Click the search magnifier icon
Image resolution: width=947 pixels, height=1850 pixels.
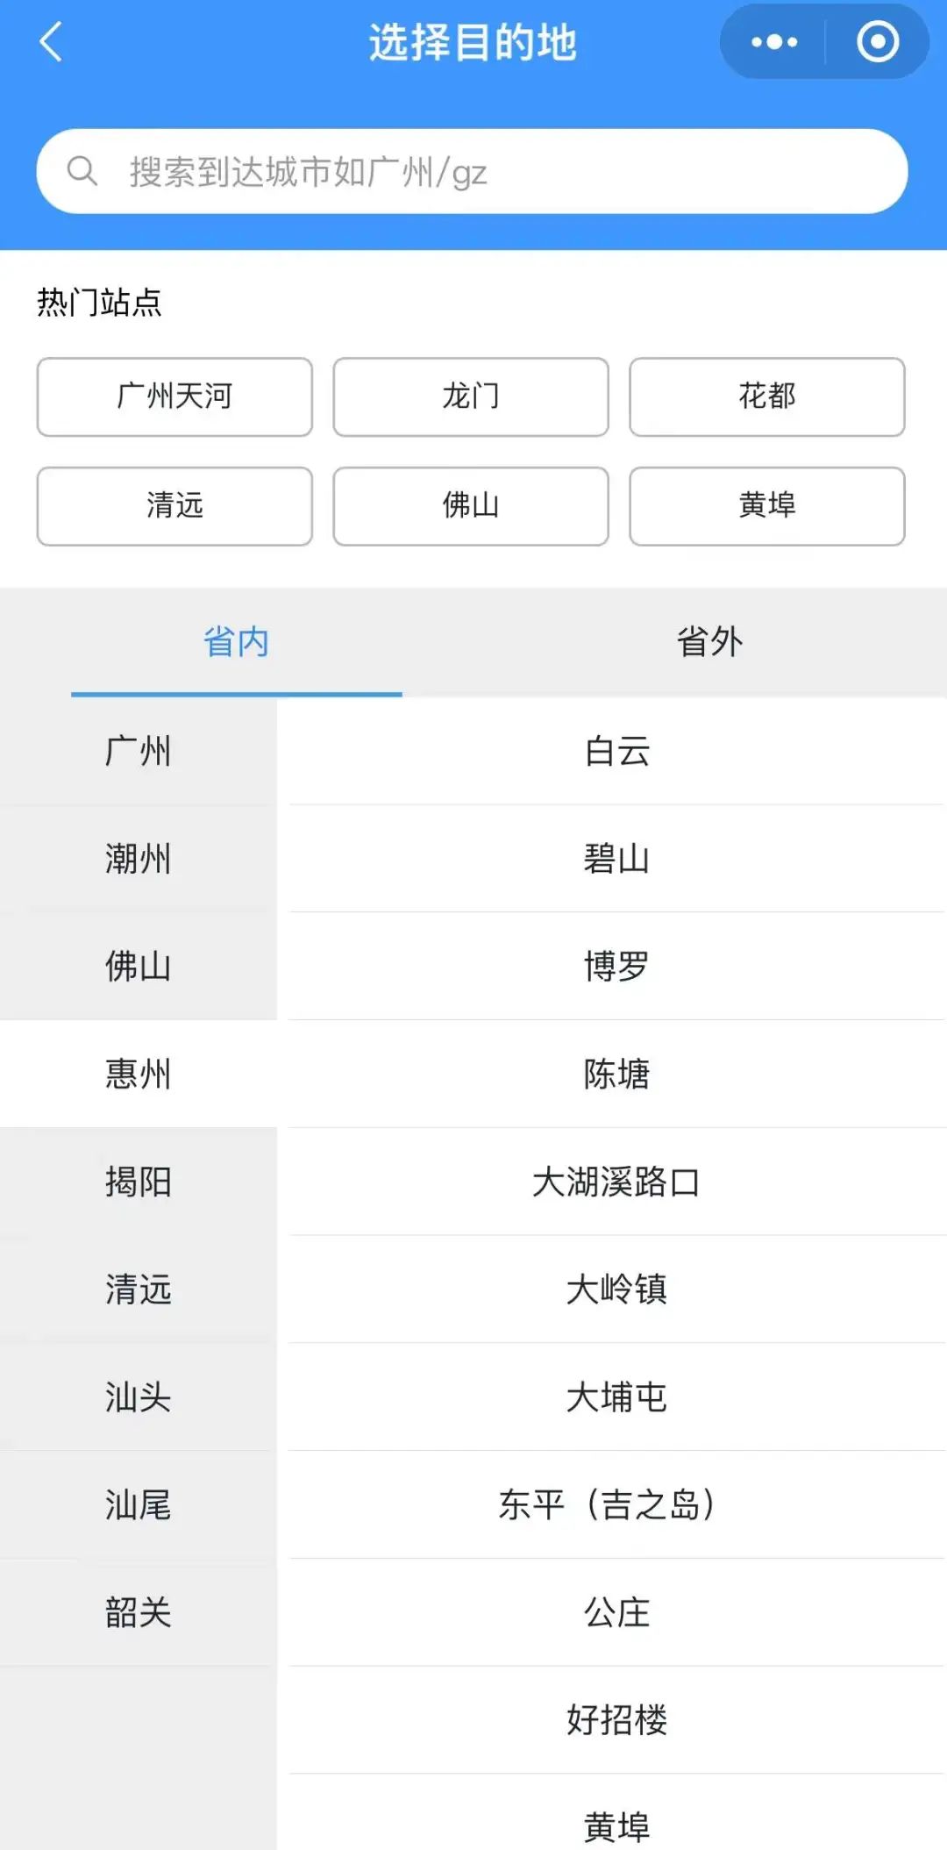point(82,171)
